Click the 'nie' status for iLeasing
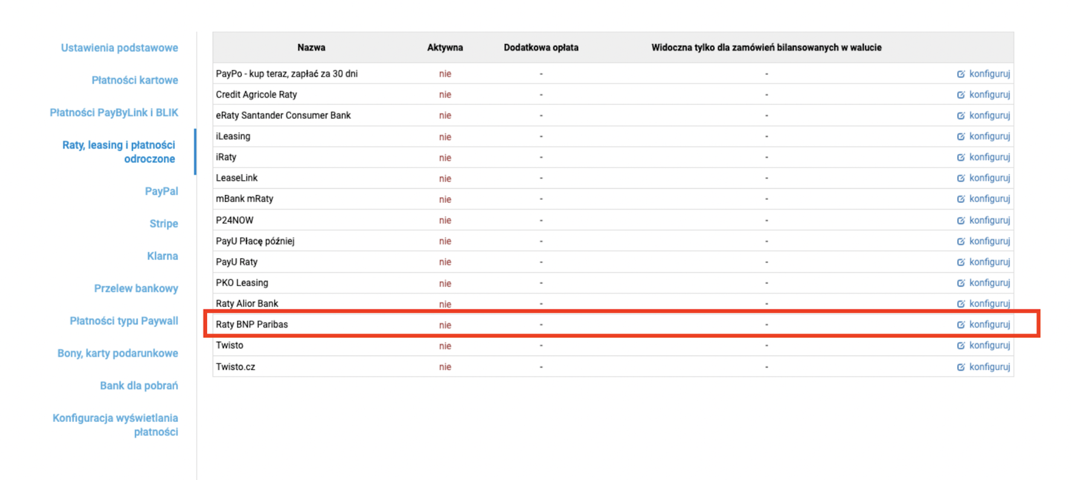This screenshot has height=480, width=1071. point(445,137)
